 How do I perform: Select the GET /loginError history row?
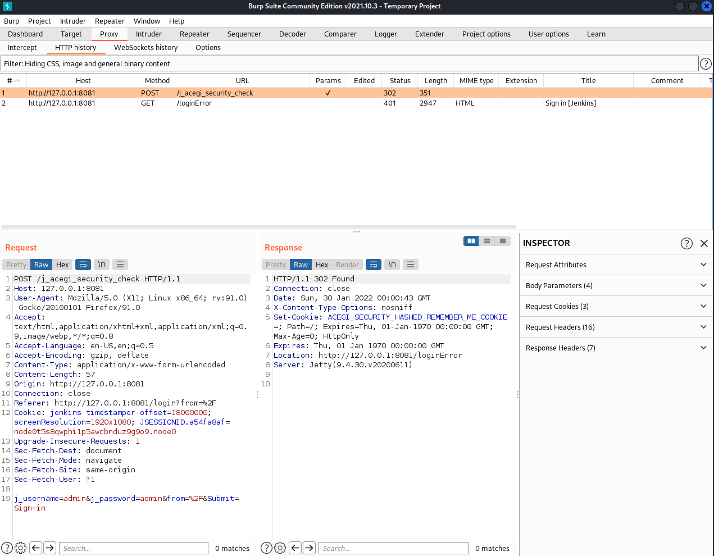click(356, 103)
